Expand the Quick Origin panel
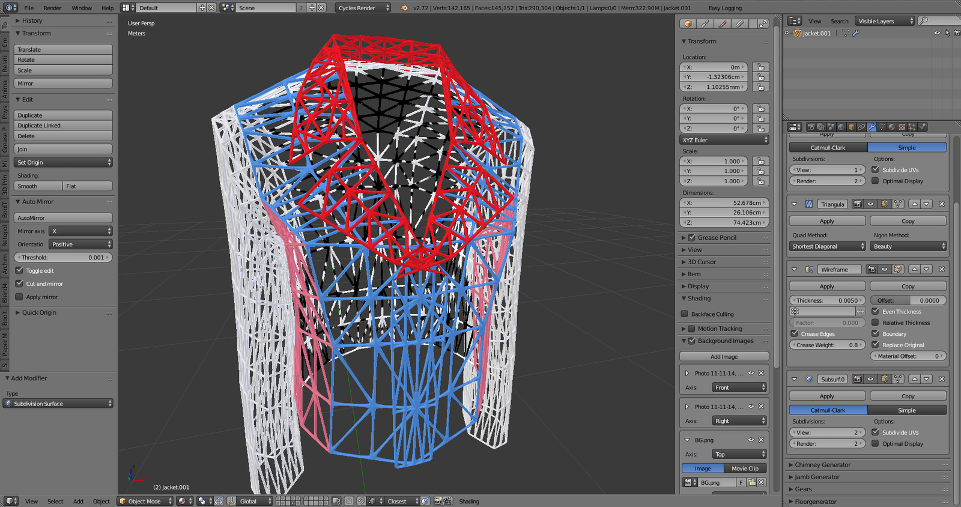The height and width of the screenshot is (507, 961). pos(38,313)
